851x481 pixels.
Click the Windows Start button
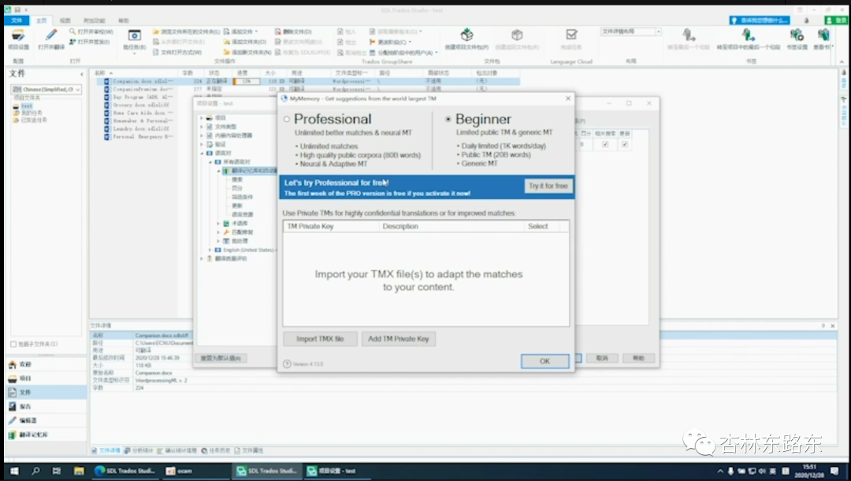pos(14,471)
